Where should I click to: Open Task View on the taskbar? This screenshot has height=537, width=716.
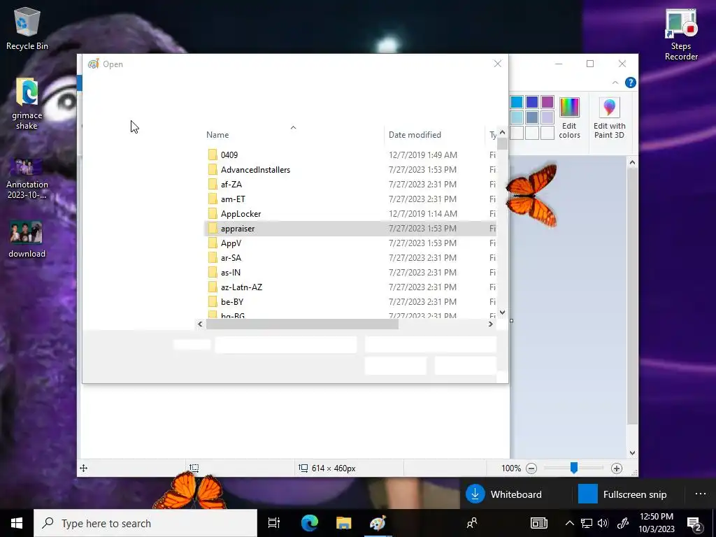click(x=274, y=523)
